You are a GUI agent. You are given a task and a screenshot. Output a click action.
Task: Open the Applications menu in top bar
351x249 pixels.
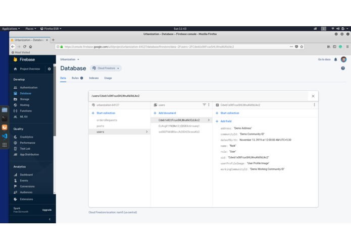[11, 29]
